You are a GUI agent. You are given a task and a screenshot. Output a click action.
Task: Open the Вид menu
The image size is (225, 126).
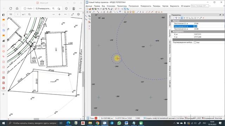103,6
